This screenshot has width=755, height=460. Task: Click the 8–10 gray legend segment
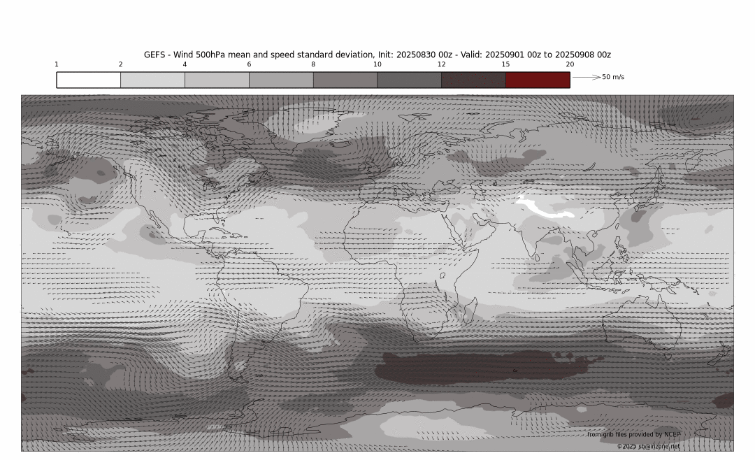[345, 80]
